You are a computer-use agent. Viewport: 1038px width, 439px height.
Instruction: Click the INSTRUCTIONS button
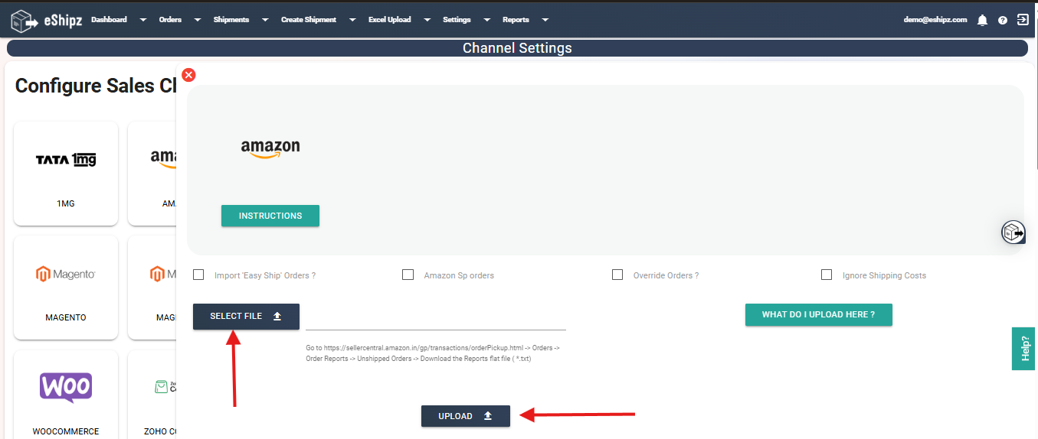[270, 216]
